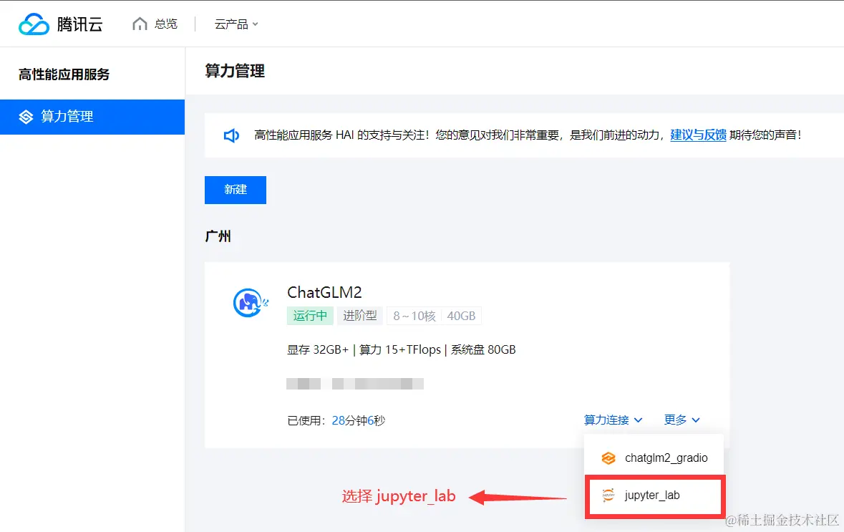Click the 算力管理 page title
Viewport: 844px width, 532px height.
pos(235,71)
